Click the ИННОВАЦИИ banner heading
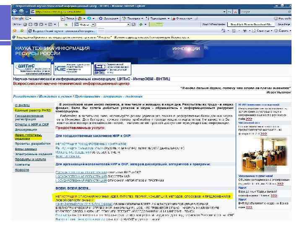302x227 pixels. pyautogui.click(x=186, y=49)
